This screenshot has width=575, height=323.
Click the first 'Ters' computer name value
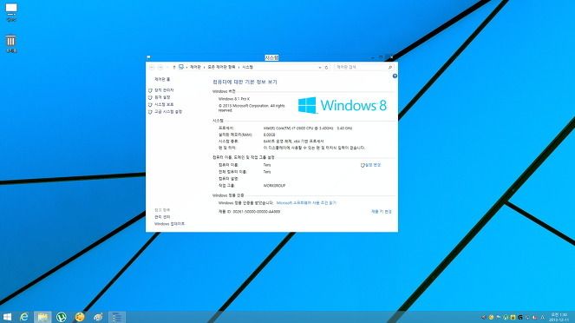(x=267, y=165)
